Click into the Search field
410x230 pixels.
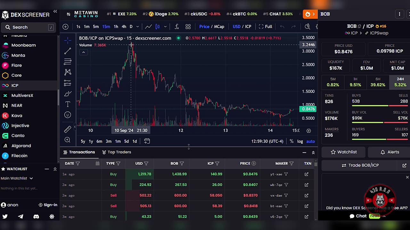(x=29, y=27)
